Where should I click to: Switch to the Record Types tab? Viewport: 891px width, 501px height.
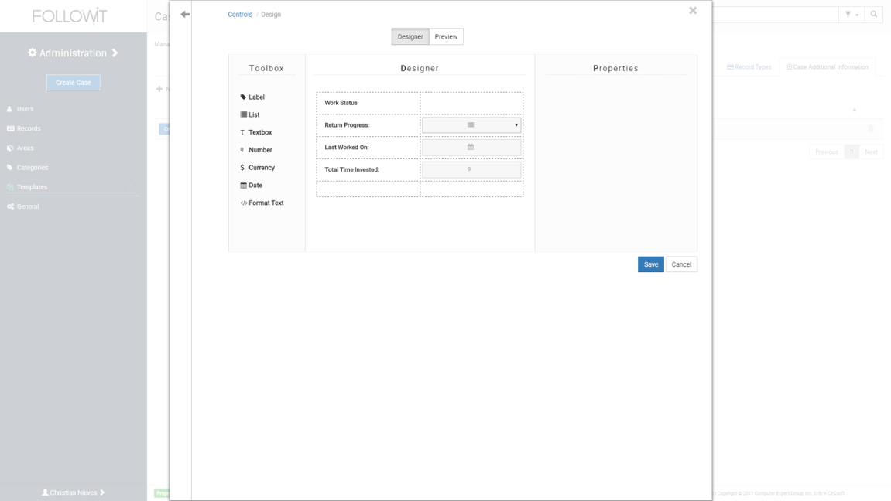tap(749, 67)
